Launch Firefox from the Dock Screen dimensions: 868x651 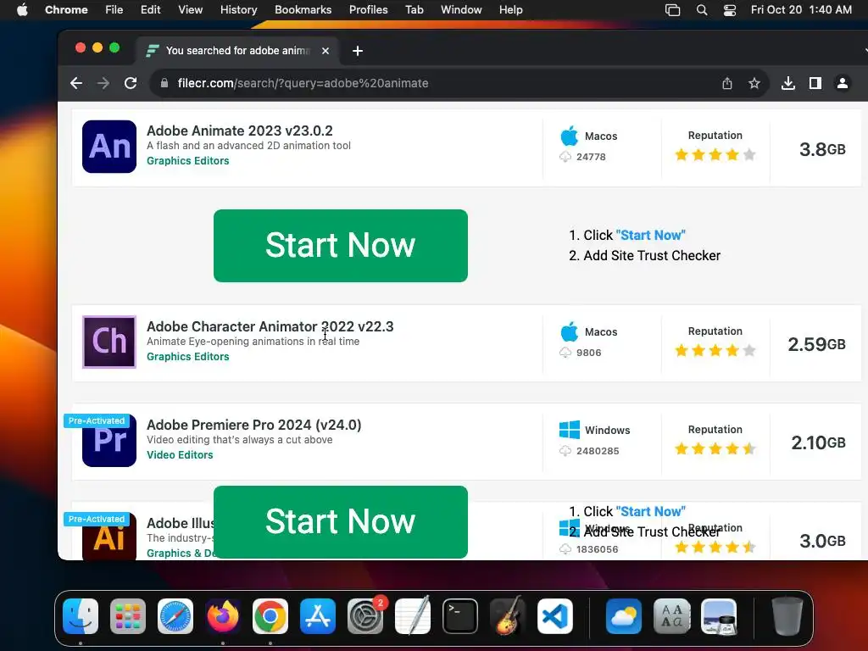coord(223,616)
